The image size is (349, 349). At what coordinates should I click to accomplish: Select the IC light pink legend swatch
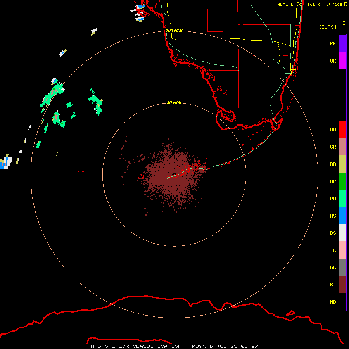342,250
